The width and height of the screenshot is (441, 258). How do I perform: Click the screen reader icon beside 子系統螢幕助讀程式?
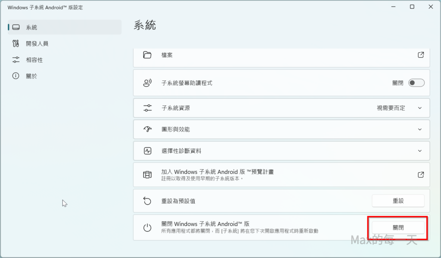(x=147, y=83)
